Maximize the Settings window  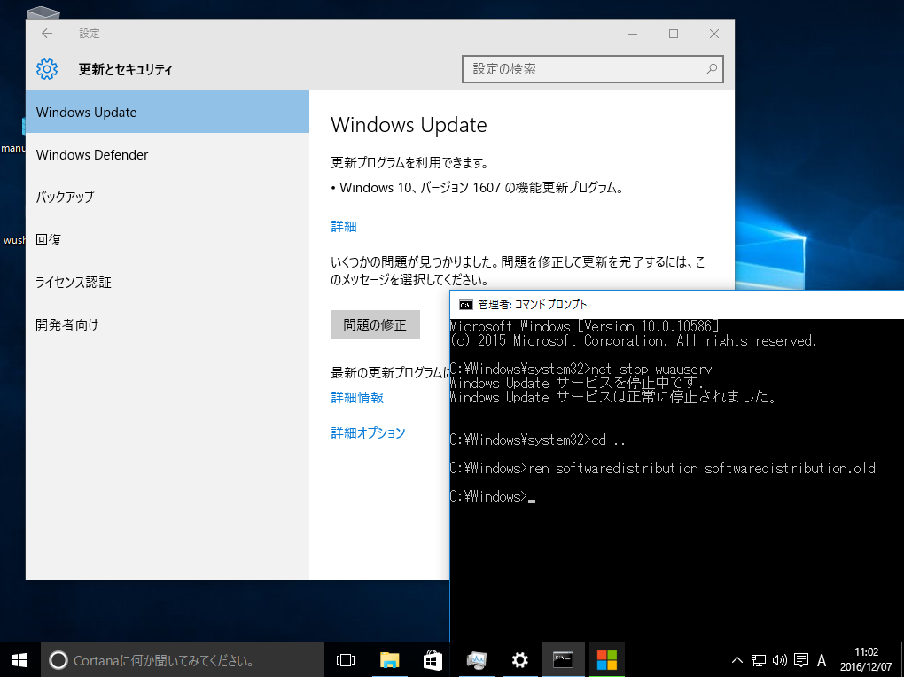[x=674, y=34]
